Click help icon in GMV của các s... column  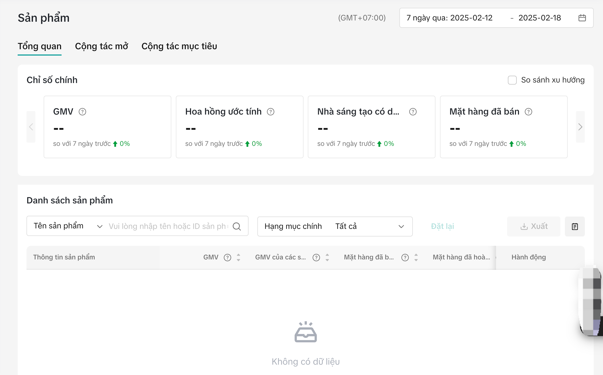pos(316,257)
